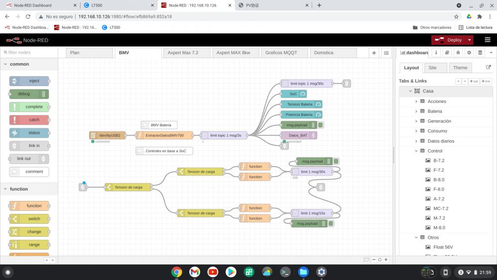Screen dimensions: 497x280
Task: Collapse the Casa tab tree
Action: 410,91
